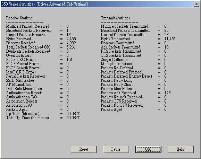Screen dimensions: 201x159
Task: Click the Authentication Rejects label
Action: pyautogui.click(x=24, y=93)
